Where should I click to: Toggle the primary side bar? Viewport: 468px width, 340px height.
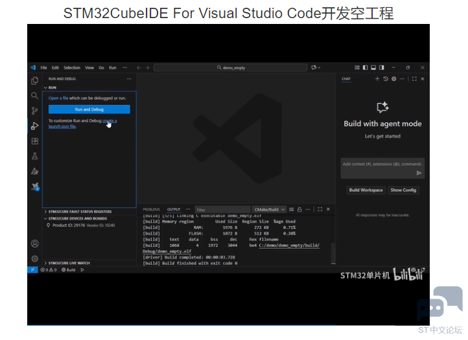click(366, 68)
